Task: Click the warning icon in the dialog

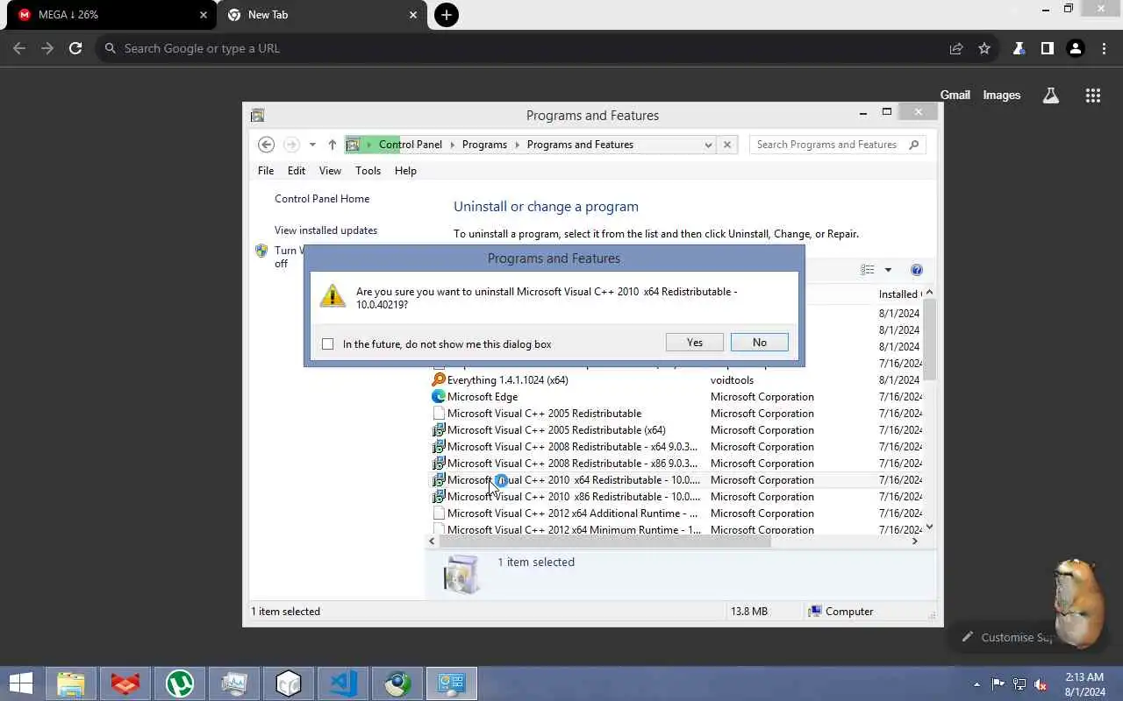Action: pyautogui.click(x=333, y=296)
